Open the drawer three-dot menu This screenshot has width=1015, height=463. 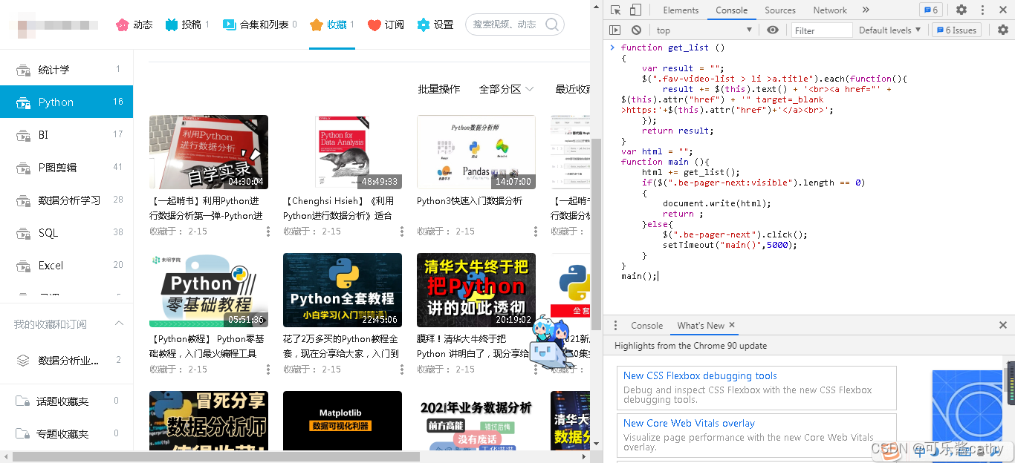[614, 326]
